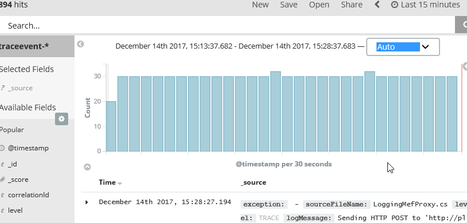467x223 pixels.
Task: Expand the first log row triangle
Action: [x=87, y=202]
